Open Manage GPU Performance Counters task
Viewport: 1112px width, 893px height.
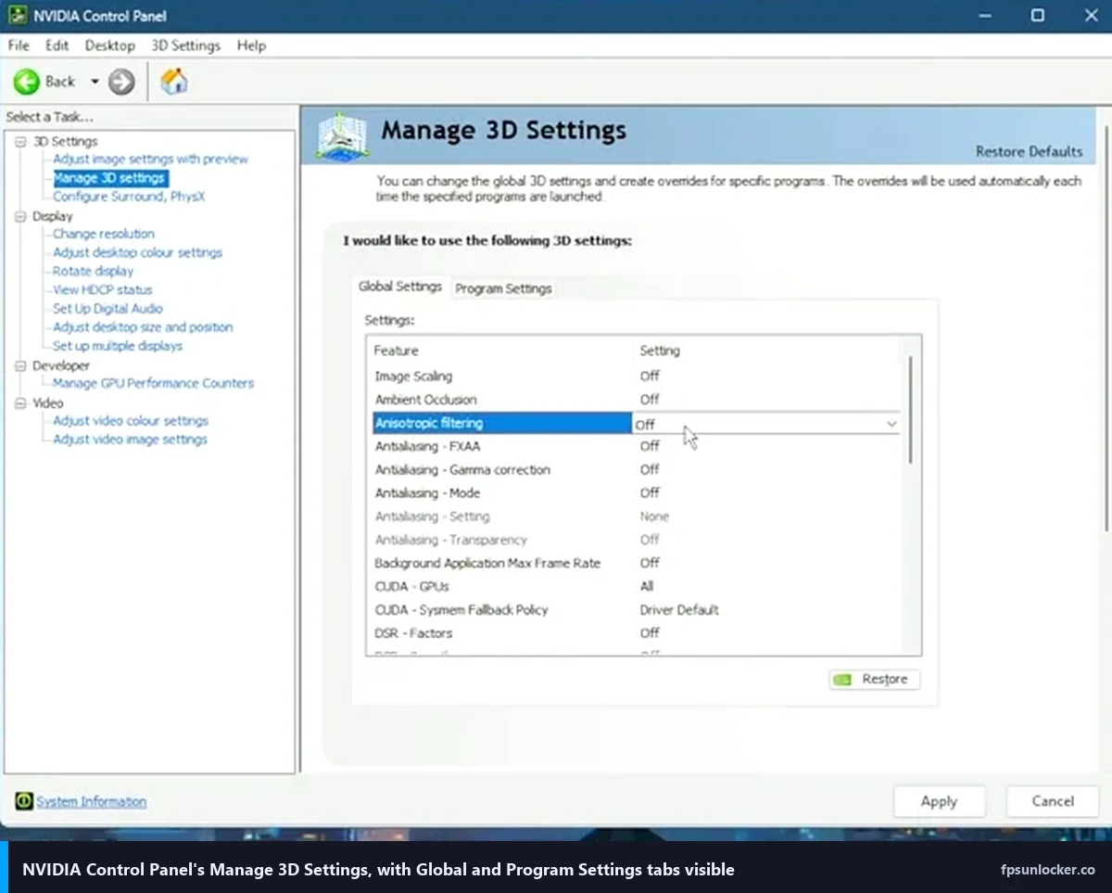(x=153, y=383)
